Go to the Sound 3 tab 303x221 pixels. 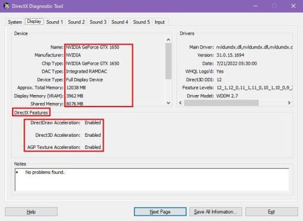(98, 22)
